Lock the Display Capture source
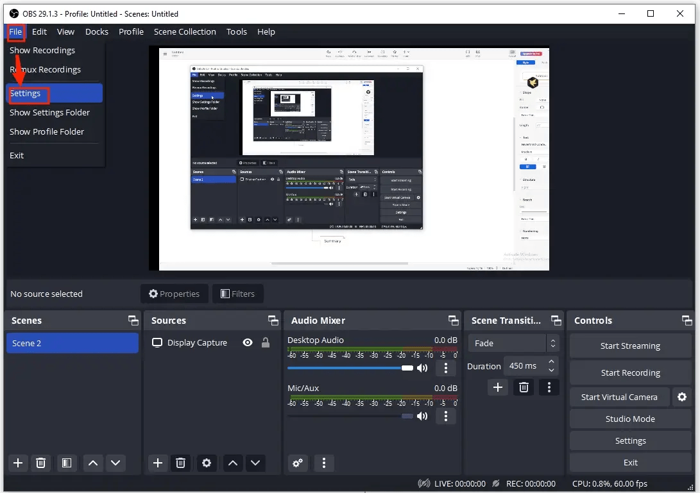 tap(266, 342)
